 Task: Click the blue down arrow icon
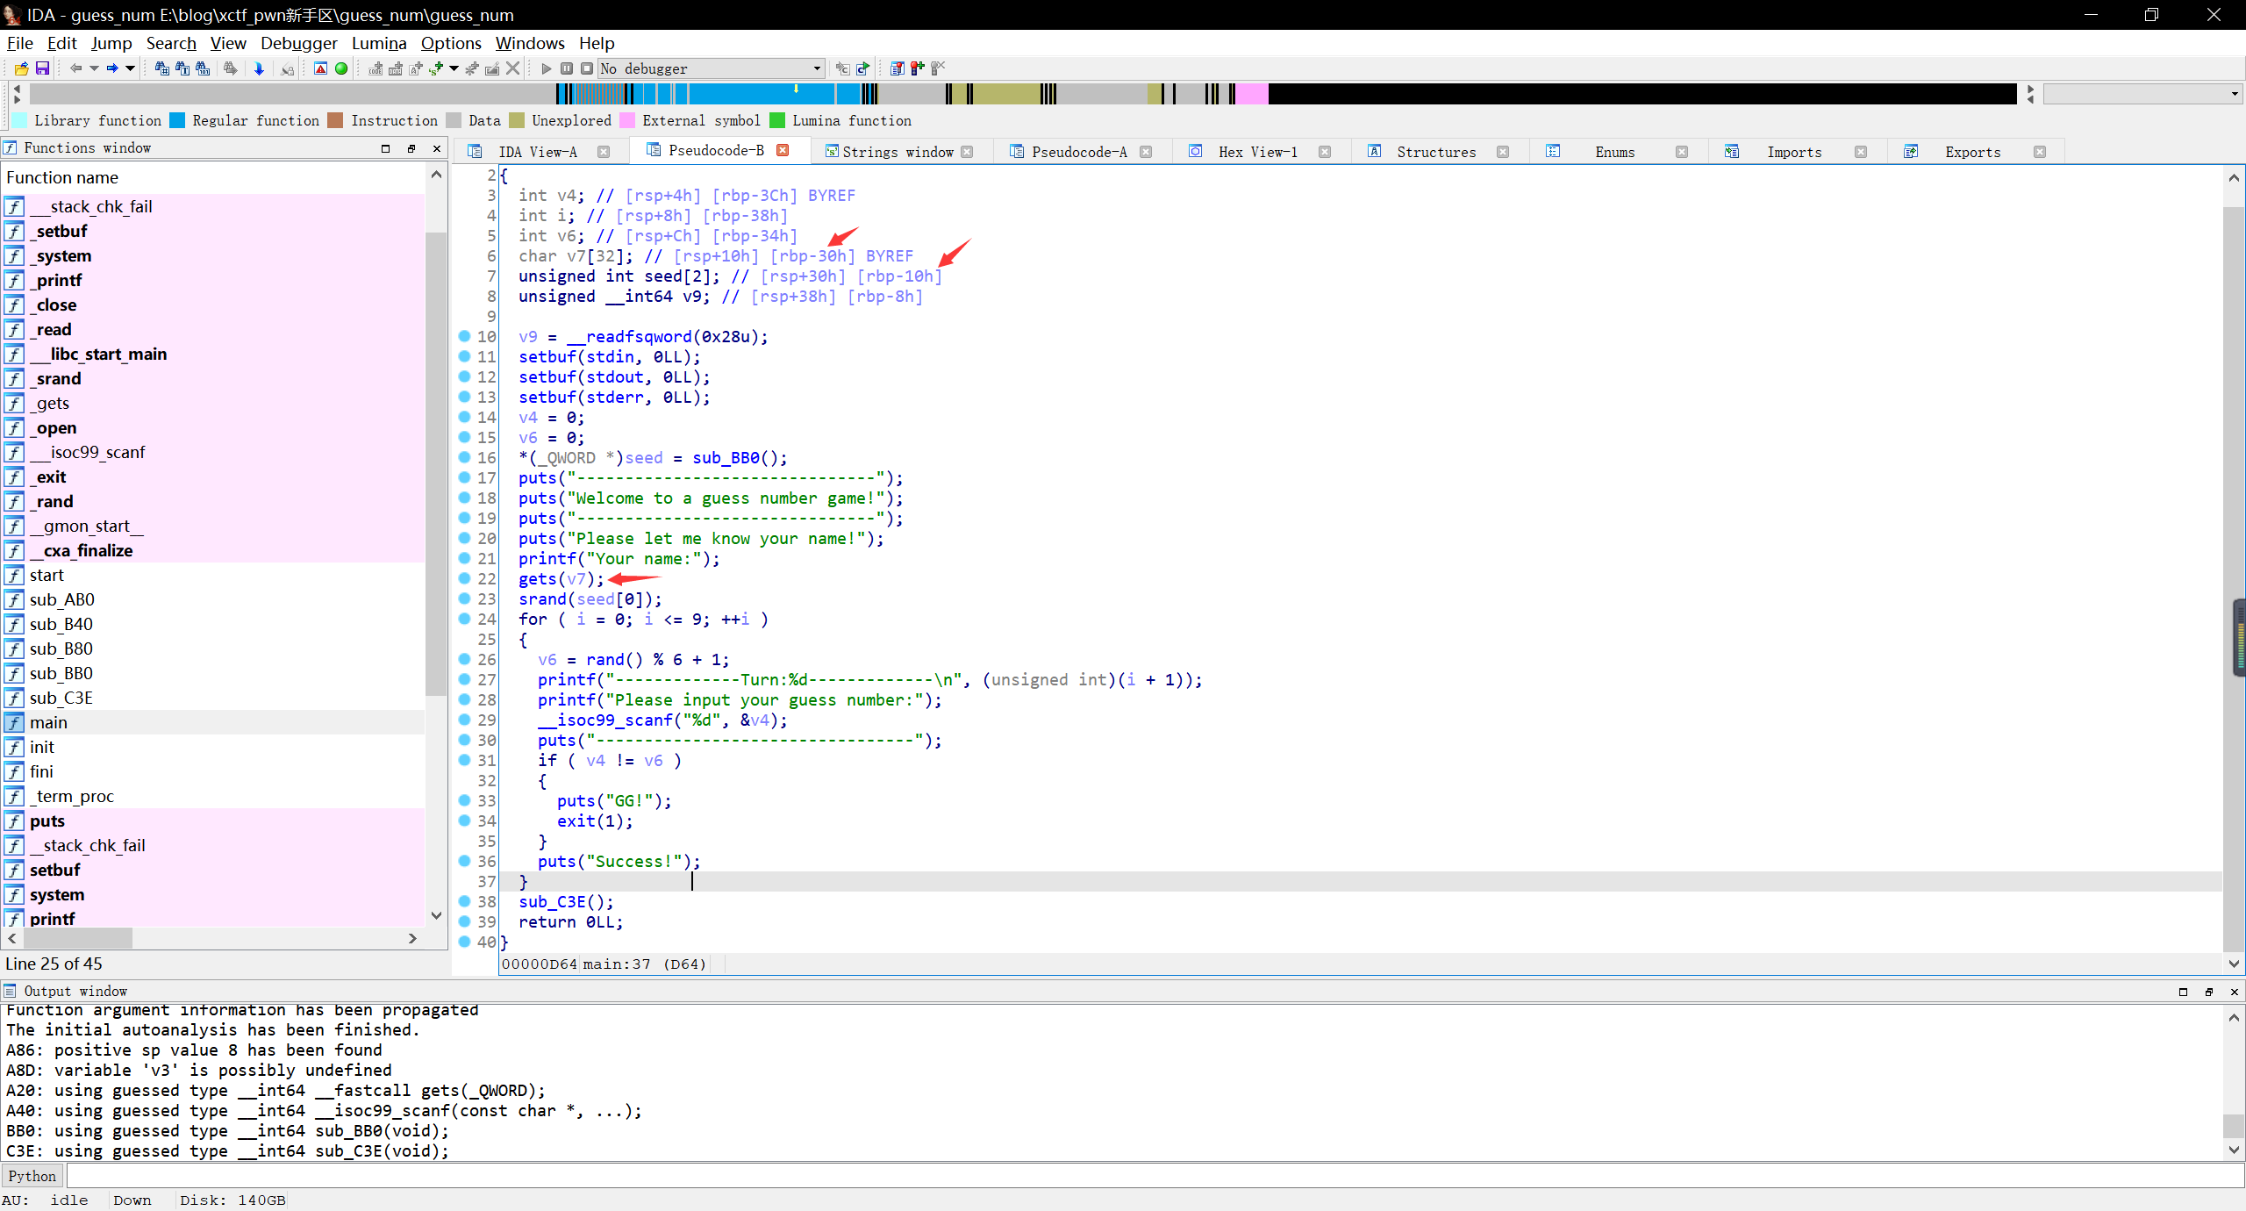point(259,68)
